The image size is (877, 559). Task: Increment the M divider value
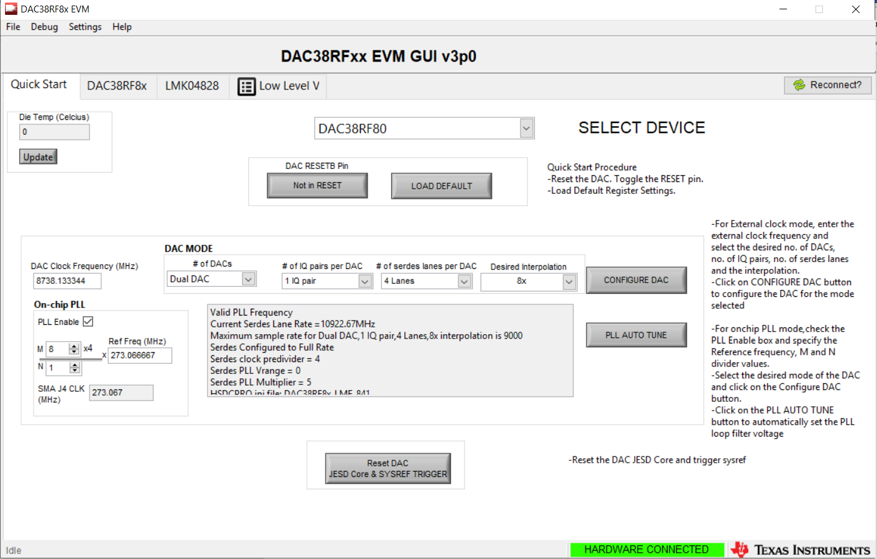pos(75,346)
